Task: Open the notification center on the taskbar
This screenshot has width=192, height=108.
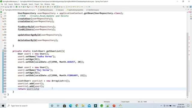Action: [x=188, y=106]
